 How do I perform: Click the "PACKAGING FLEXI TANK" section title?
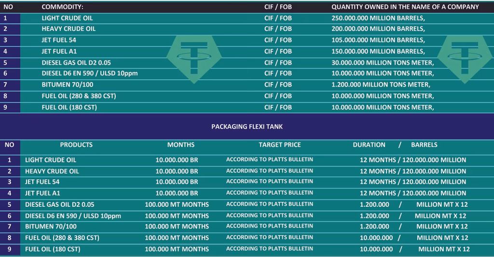coord(247,127)
